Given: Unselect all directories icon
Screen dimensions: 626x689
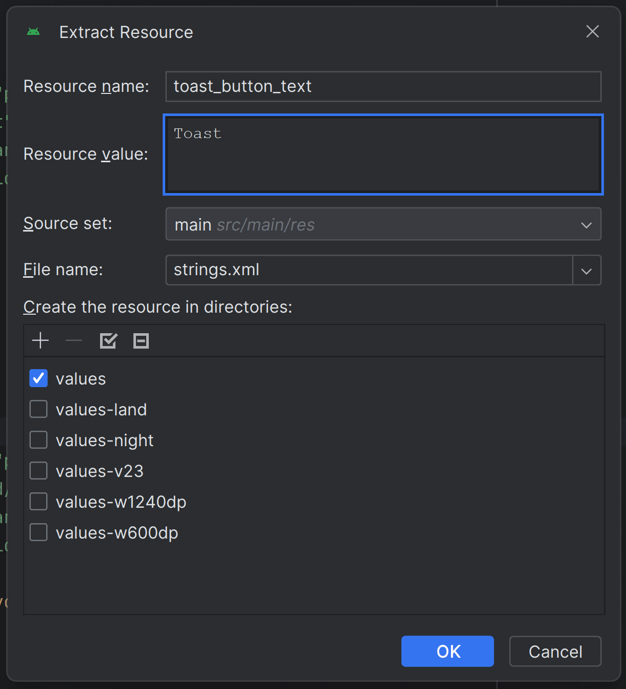Looking at the screenshot, I should tap(141, 340).
